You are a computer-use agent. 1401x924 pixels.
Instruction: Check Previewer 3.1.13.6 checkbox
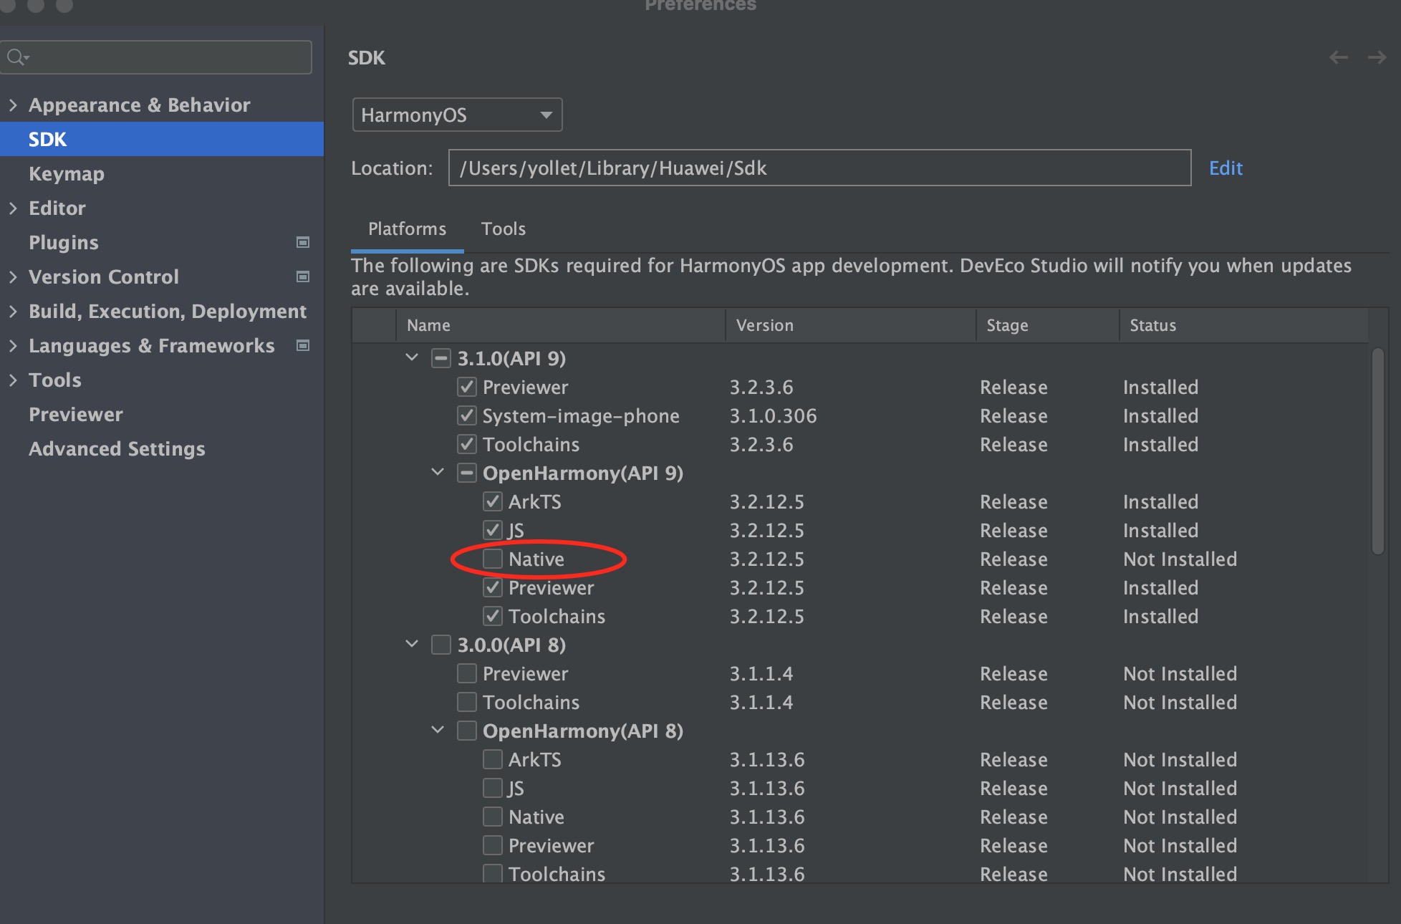pyautogui.click(x=493, y=845)
